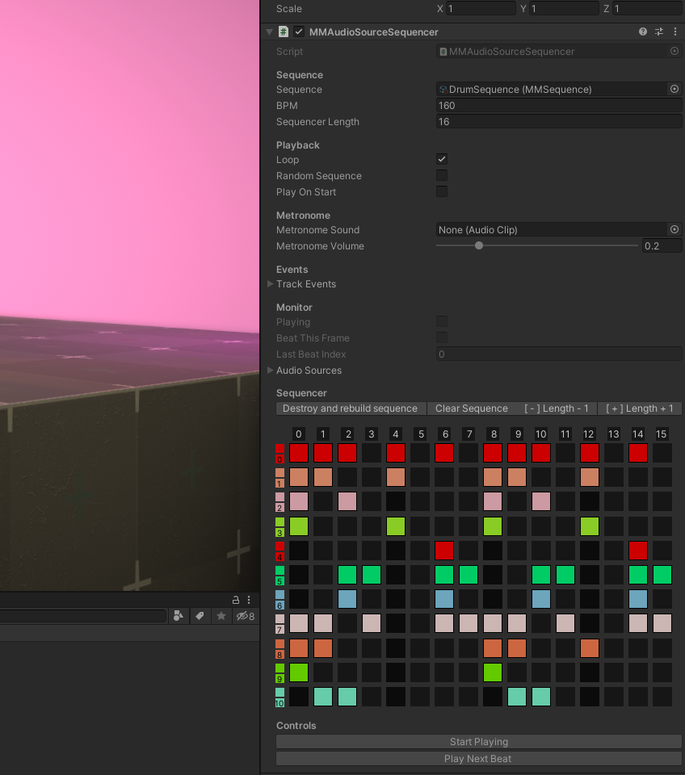This screenshot has height=775, width=685.
Task: Toggle track 3 step 4 lime cell
Action: [x=396, y=526]
